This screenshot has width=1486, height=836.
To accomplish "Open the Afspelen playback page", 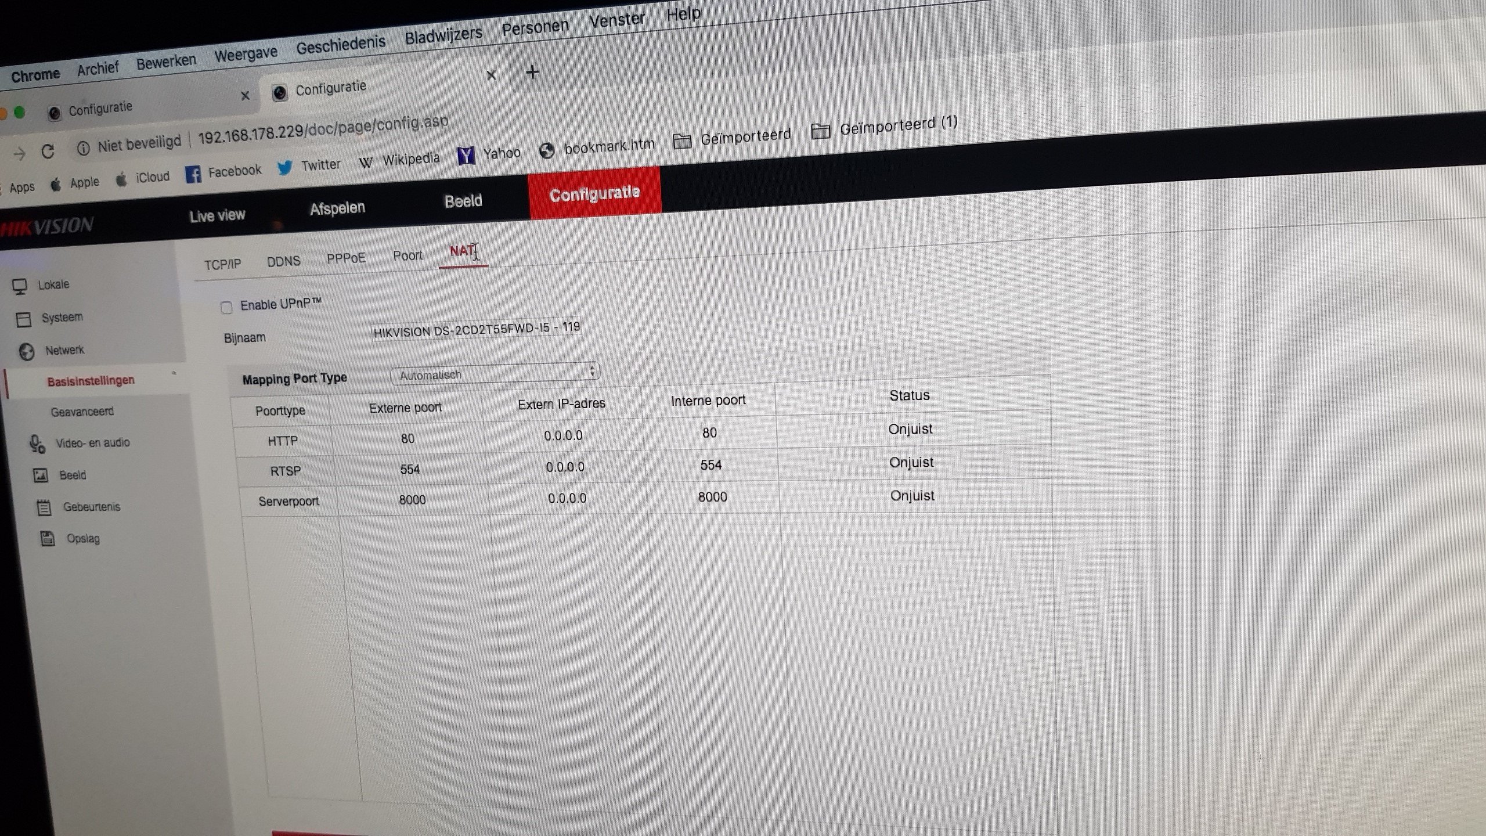I will click(337, 208).
